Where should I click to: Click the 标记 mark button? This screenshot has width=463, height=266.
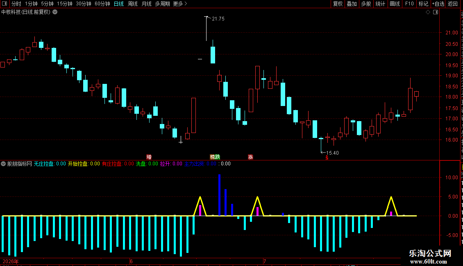click(423, 4)
